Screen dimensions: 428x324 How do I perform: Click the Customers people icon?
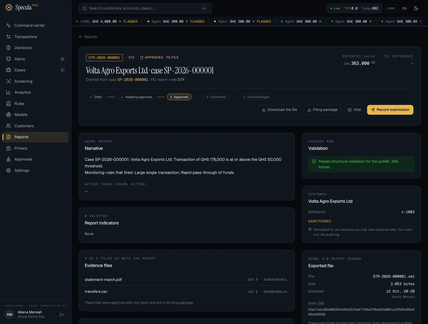[9, 126]
